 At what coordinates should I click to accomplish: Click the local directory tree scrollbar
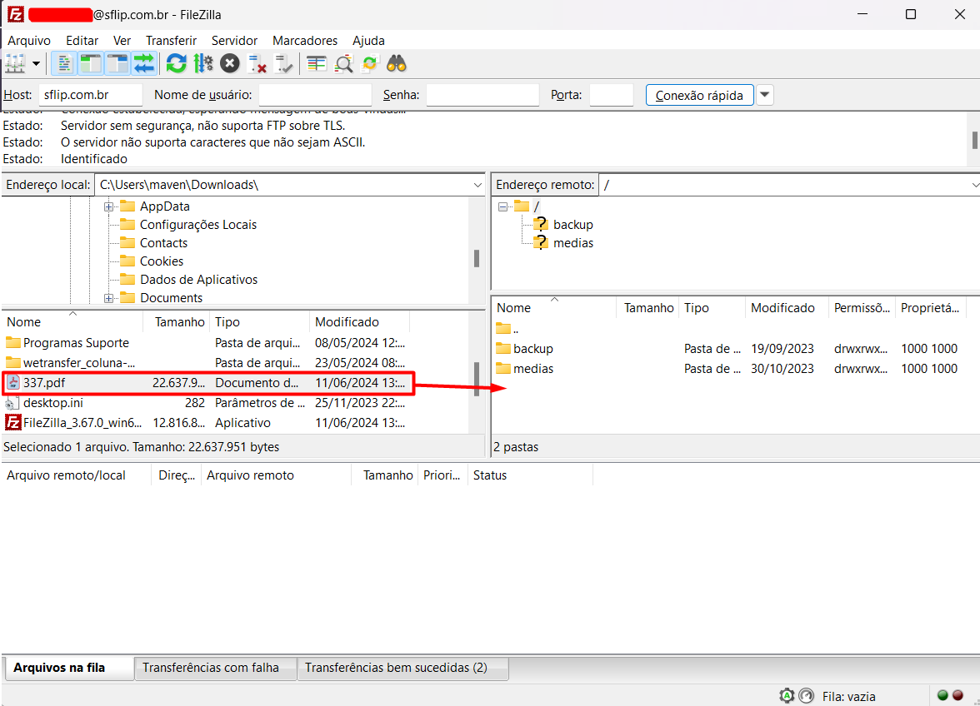[x=477, y=258]
